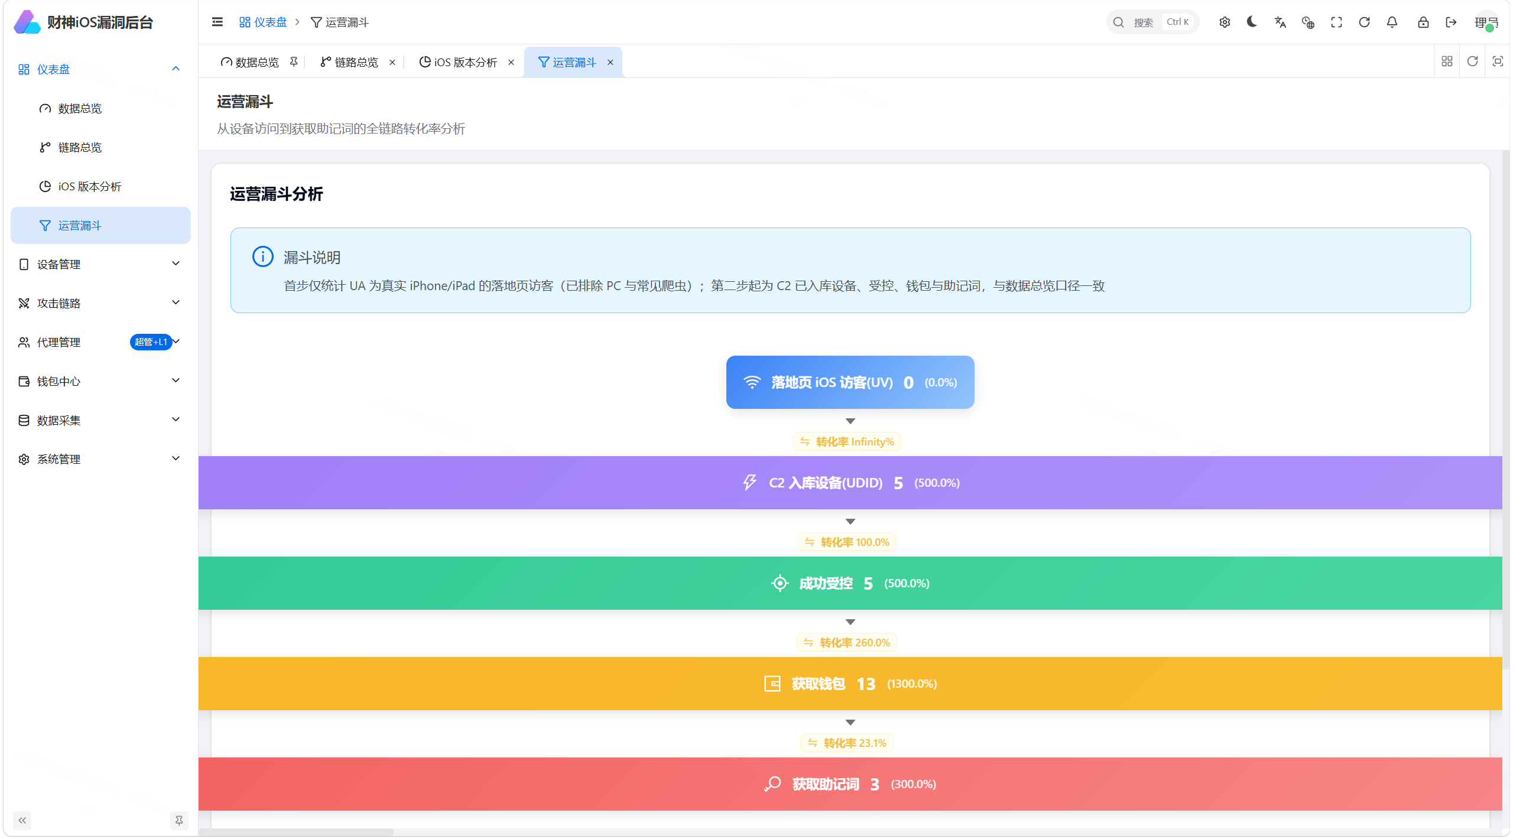Screen dimensions: 1513x839
Task: Expand the 攻击链路 sidebar menu
Action: pos(100,303)
